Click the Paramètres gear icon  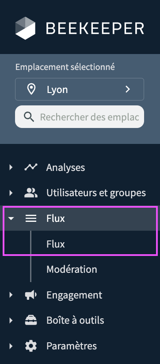click(31, 346)
